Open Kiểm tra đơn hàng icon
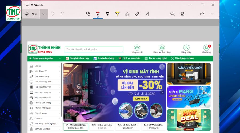The height and width of the screenshot is (133, 240). coord(162,48)
